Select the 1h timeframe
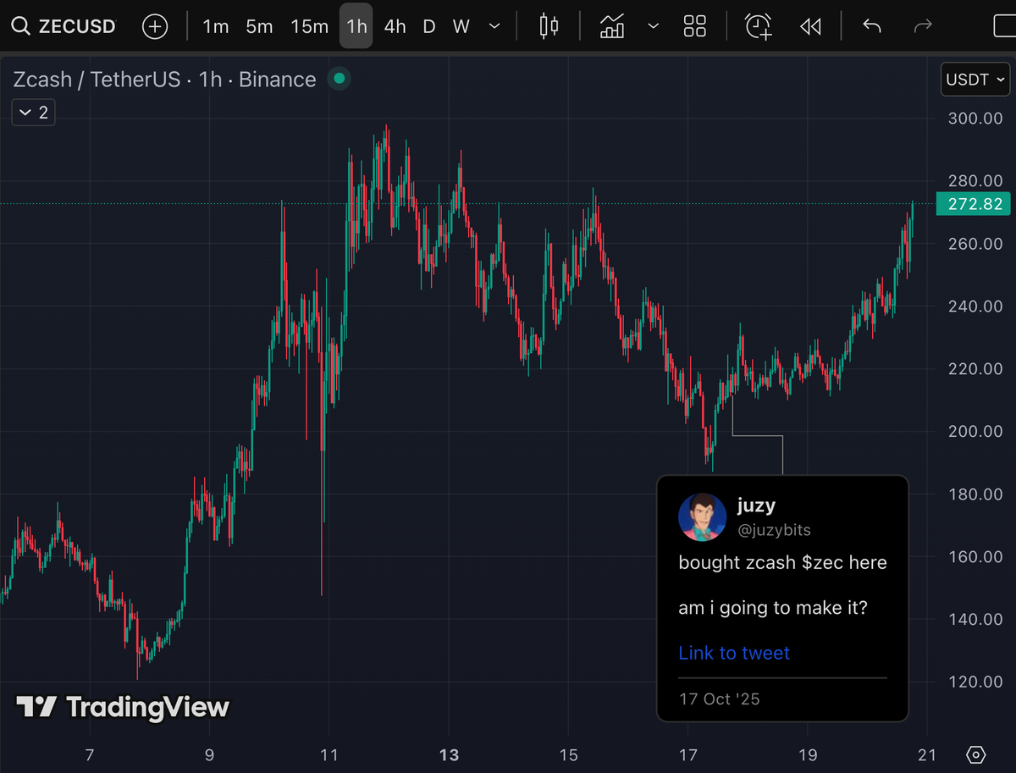 click(356, 26)
